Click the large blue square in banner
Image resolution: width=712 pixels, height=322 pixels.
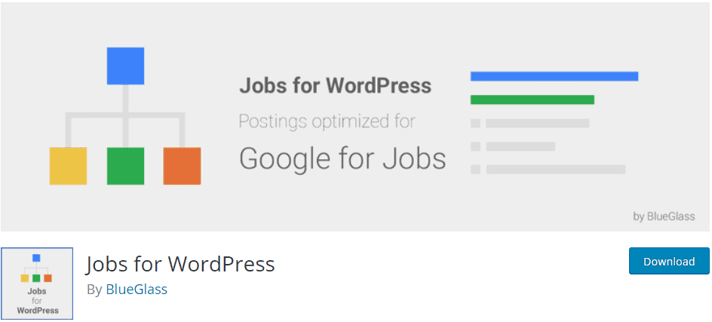[x=125, y=66]
